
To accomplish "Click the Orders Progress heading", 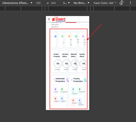I will click(57, 55).
